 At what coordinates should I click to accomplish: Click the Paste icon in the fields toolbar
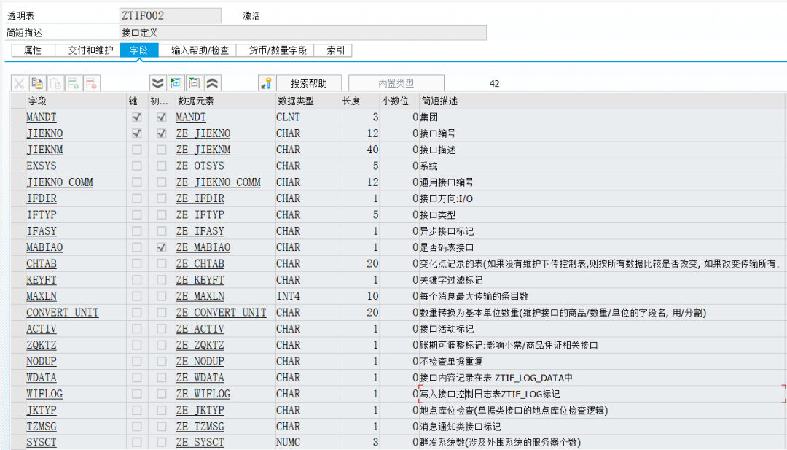[55, 83]
